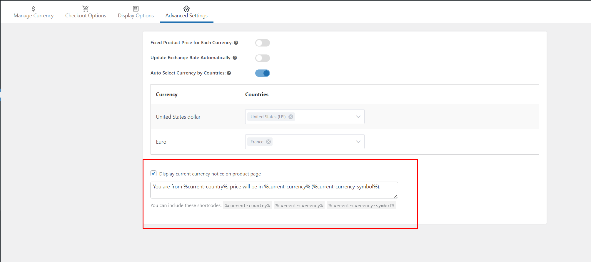Click help icon next to Fixed Product Price

[236, 43]
